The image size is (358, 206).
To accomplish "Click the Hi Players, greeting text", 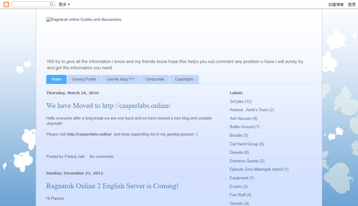I will coord(55,198).
